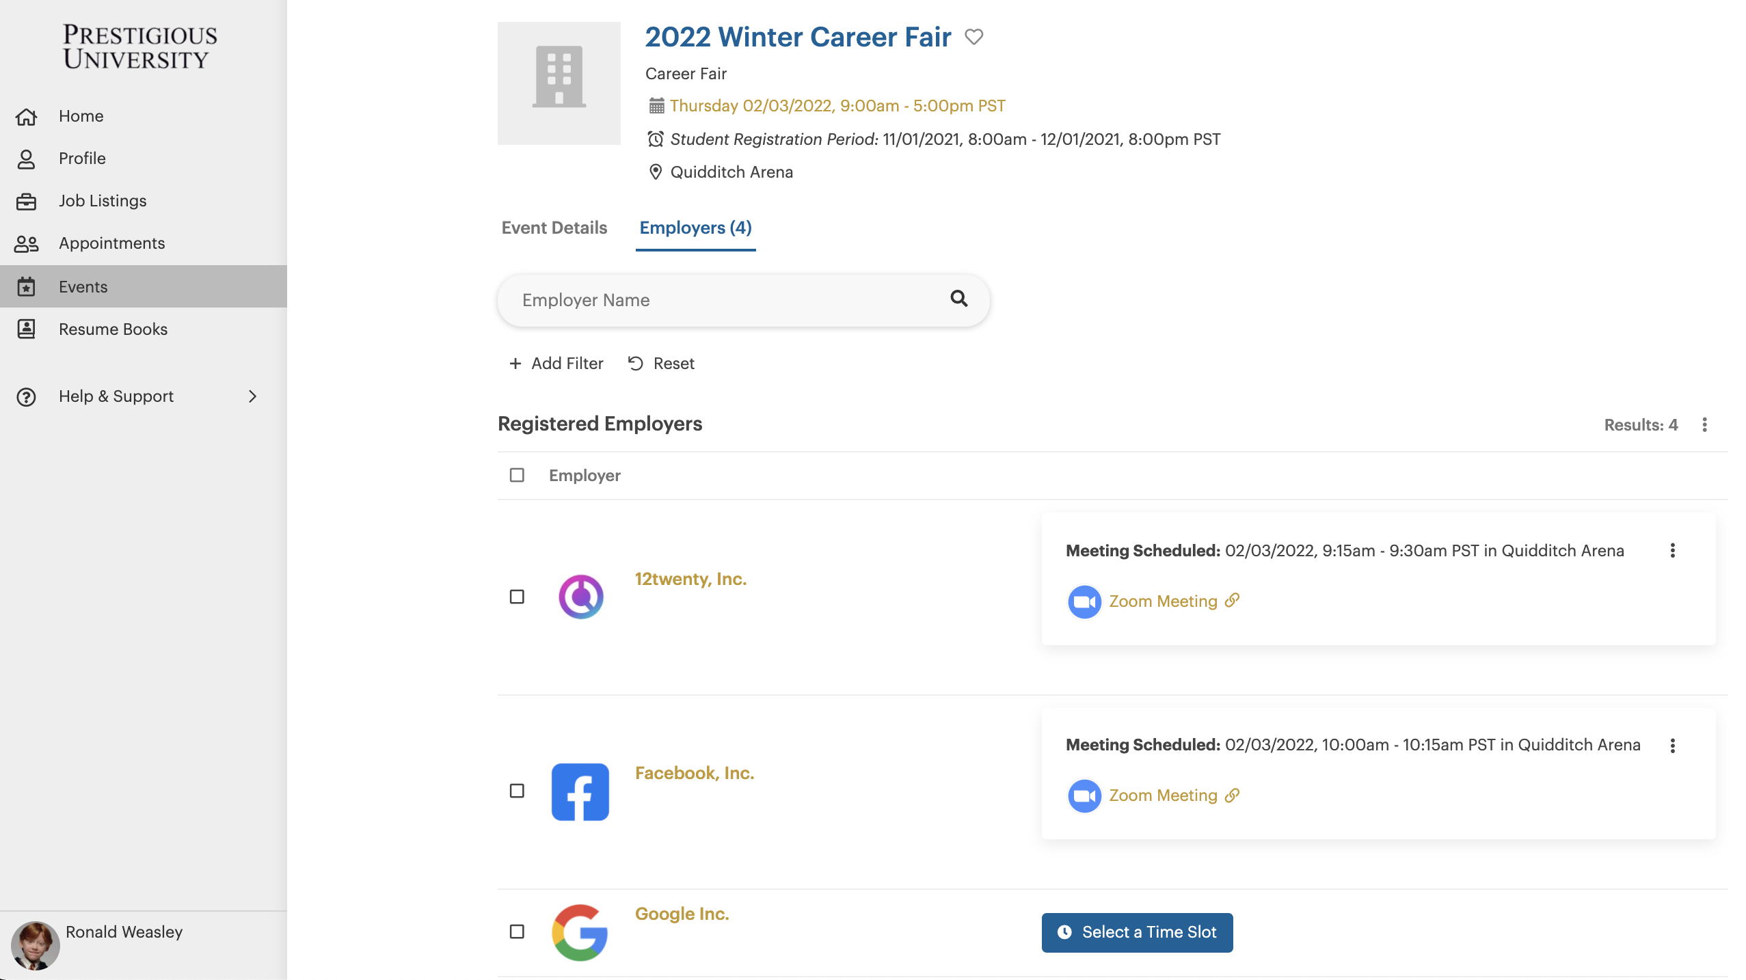The width and height of the screenshot is (1746, 980).
Task: Open Home from sidebar house icon
Action: click(26, 117)
